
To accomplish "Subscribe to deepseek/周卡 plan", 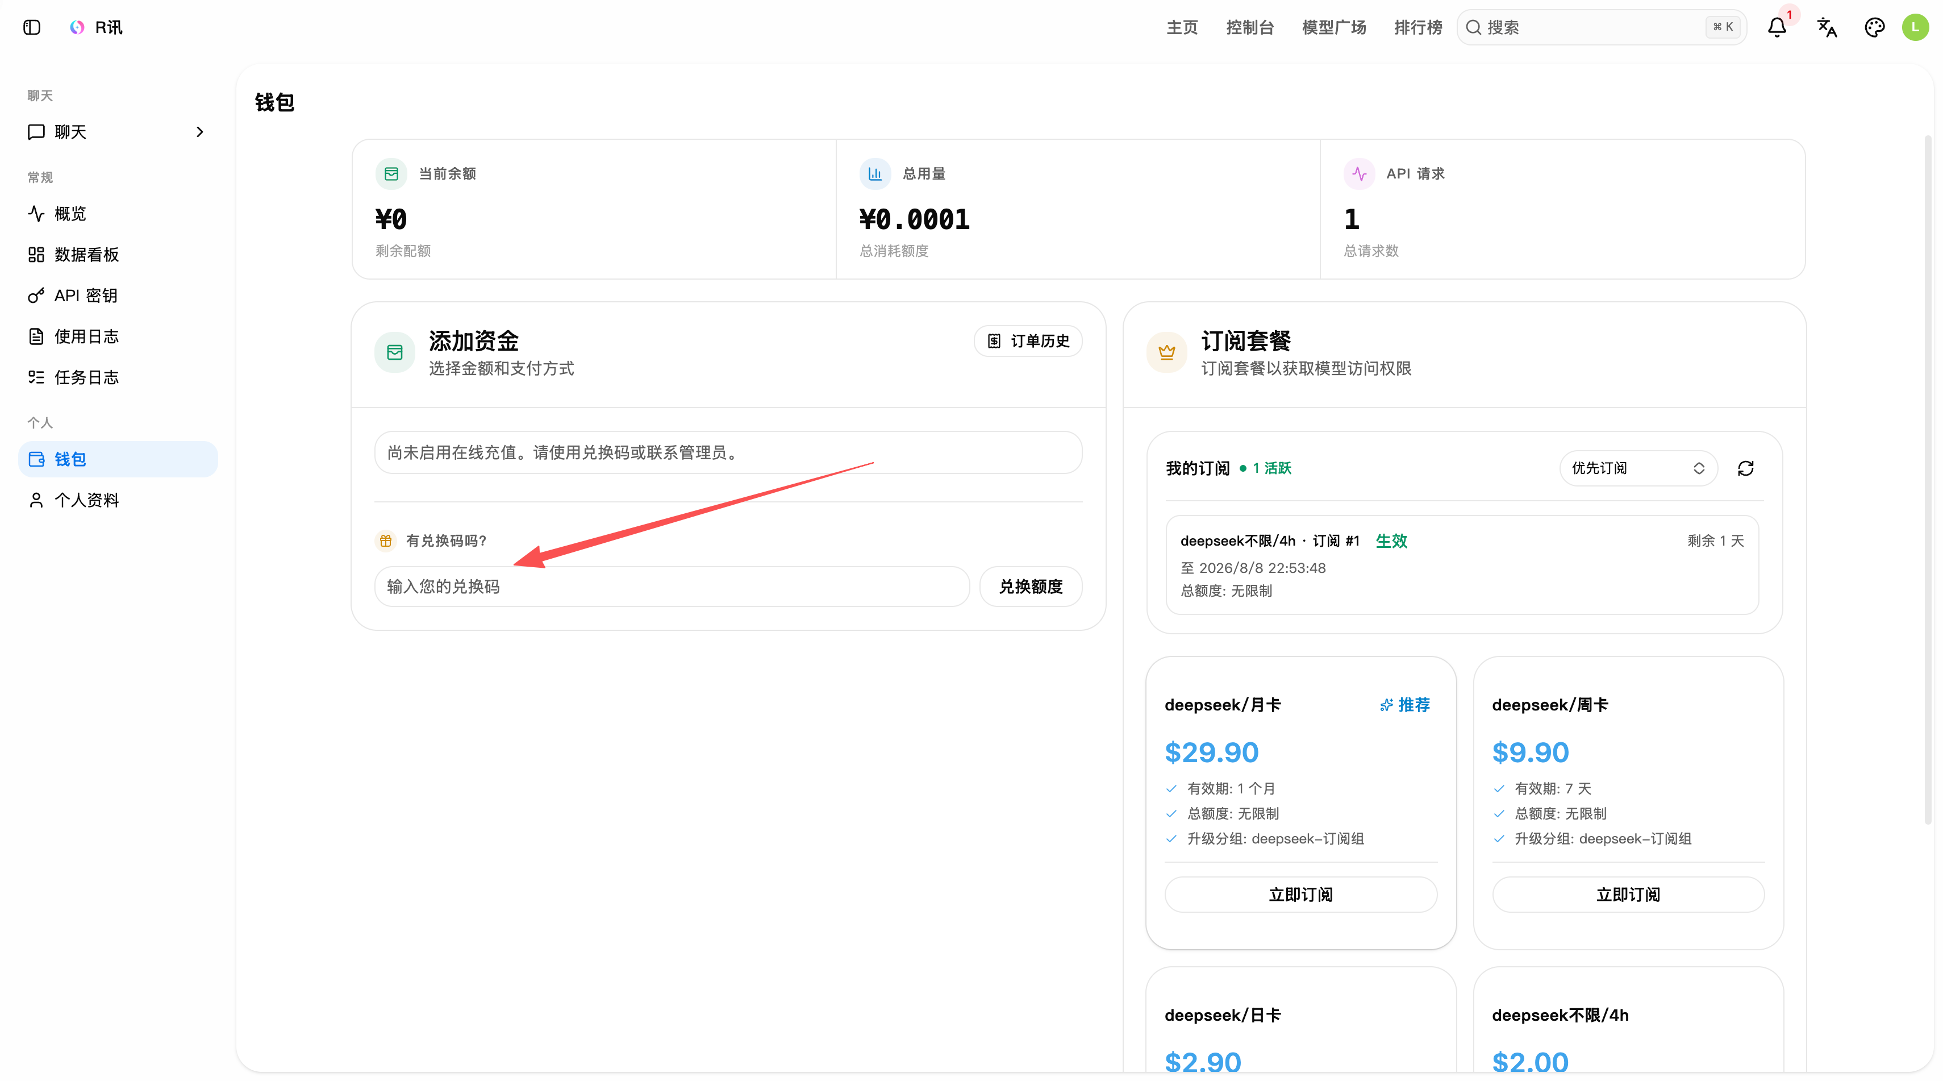I will (x=1628, y=894).
